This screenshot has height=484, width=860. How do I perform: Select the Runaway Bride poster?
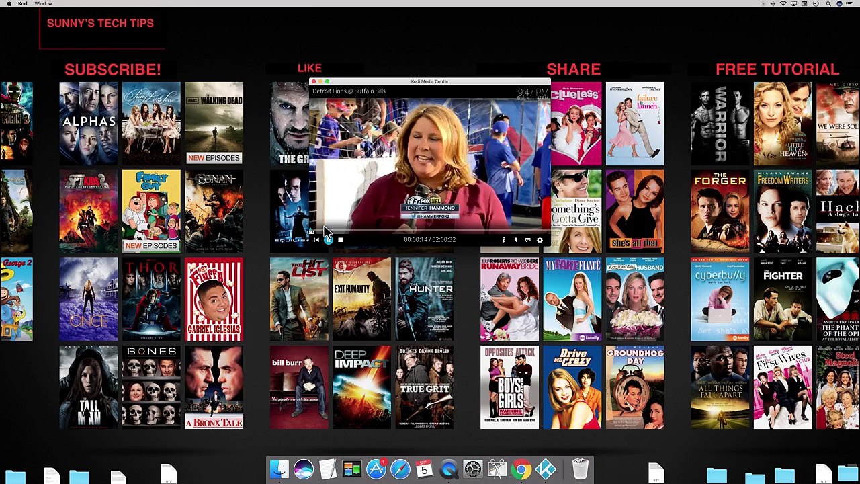point(509,299)
